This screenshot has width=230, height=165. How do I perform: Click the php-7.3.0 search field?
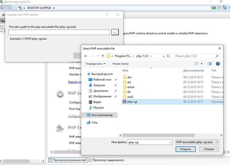point(194,56)
